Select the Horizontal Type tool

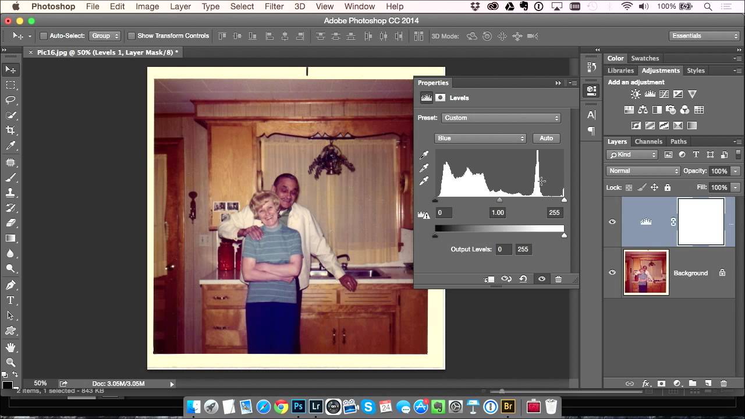point(10,300)
